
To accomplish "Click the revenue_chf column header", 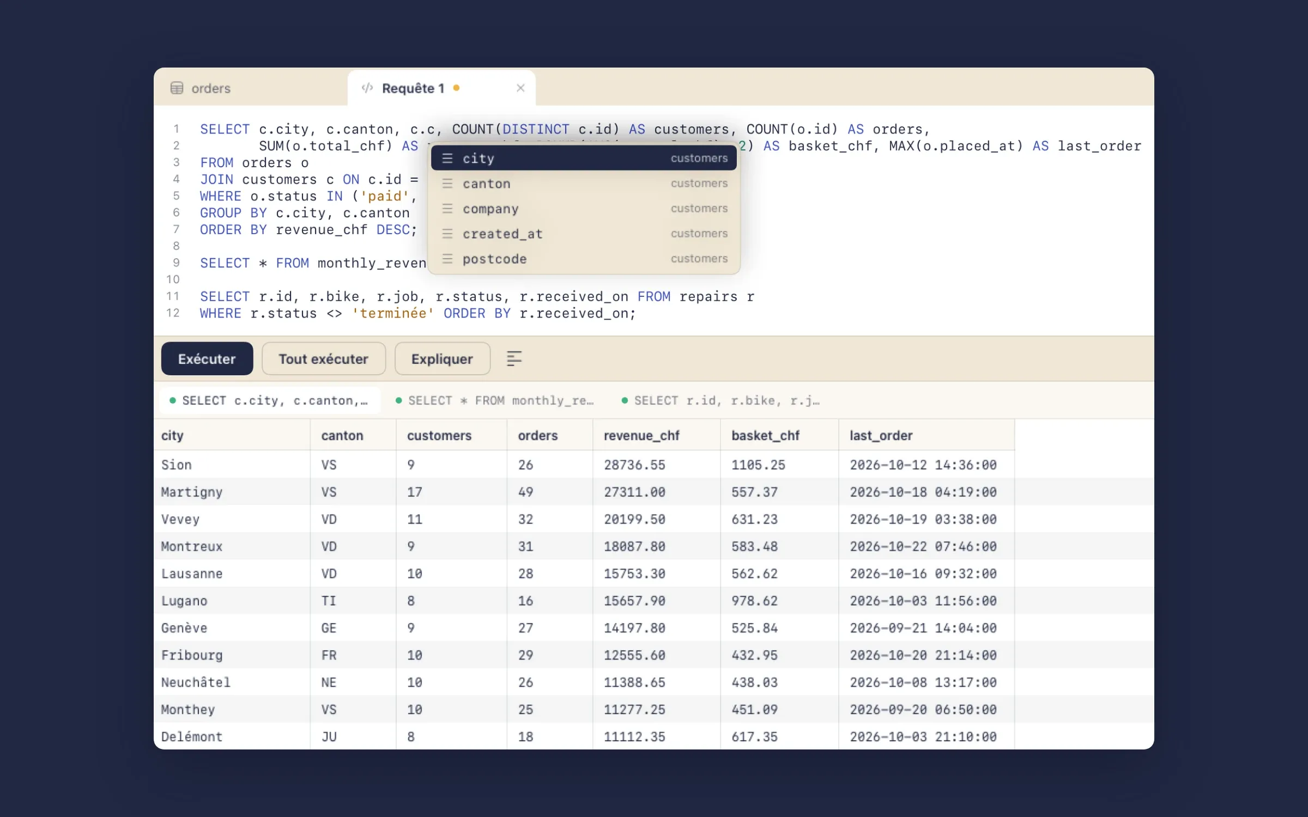I will click(657, 435).
